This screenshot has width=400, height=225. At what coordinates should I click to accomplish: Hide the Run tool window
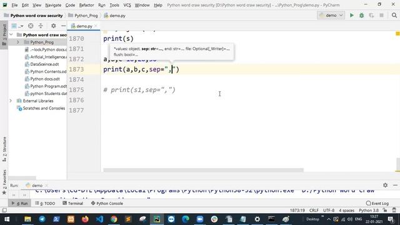coord(395,185)
